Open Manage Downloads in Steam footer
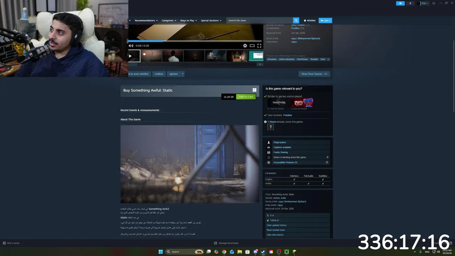Screen dimensions: 455x256 pos(226,243)
